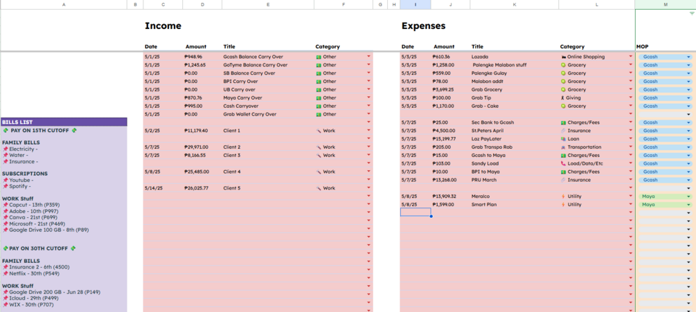696x312 pixels.
Task: Click the Grab Grocery title cell
Action: (487, 89)
